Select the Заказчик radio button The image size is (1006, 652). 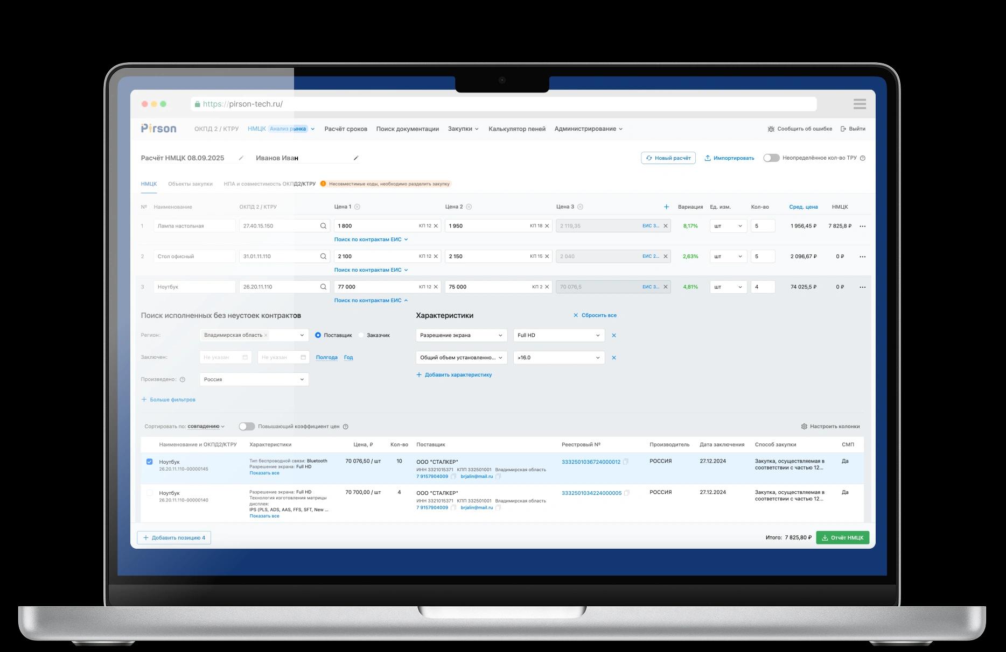tap(361, 335)
